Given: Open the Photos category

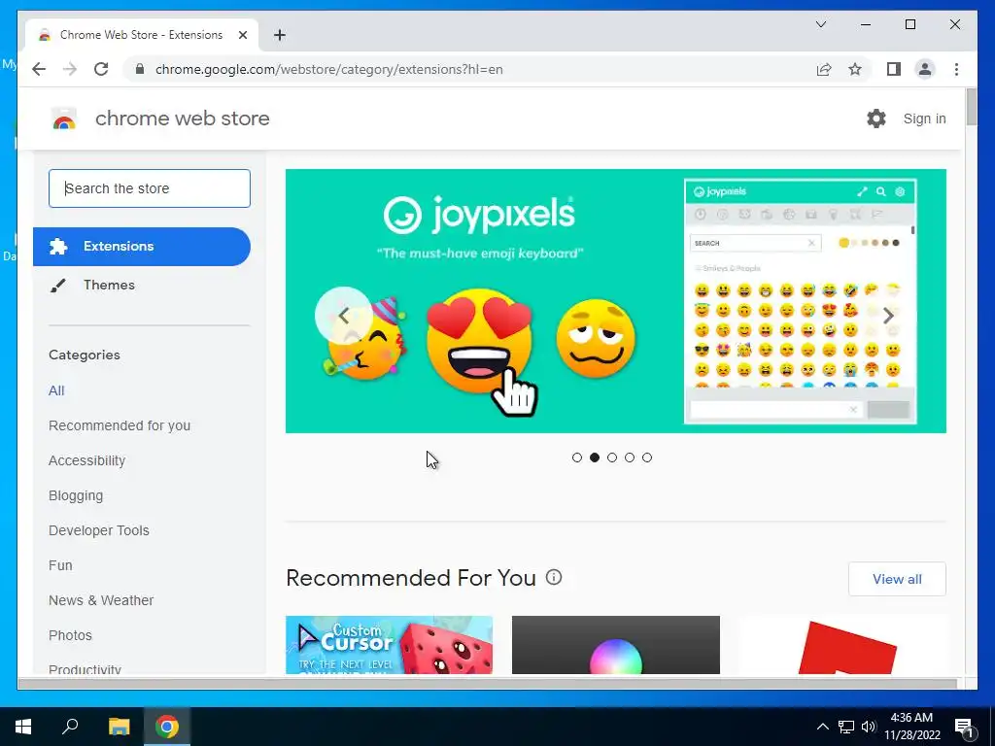Looking at the screenshot, I should tap(70, 635).
